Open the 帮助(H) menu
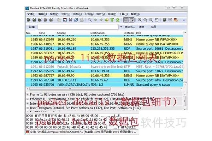The height and width of the screenshot is (141, 212). [x=135, y=14]
